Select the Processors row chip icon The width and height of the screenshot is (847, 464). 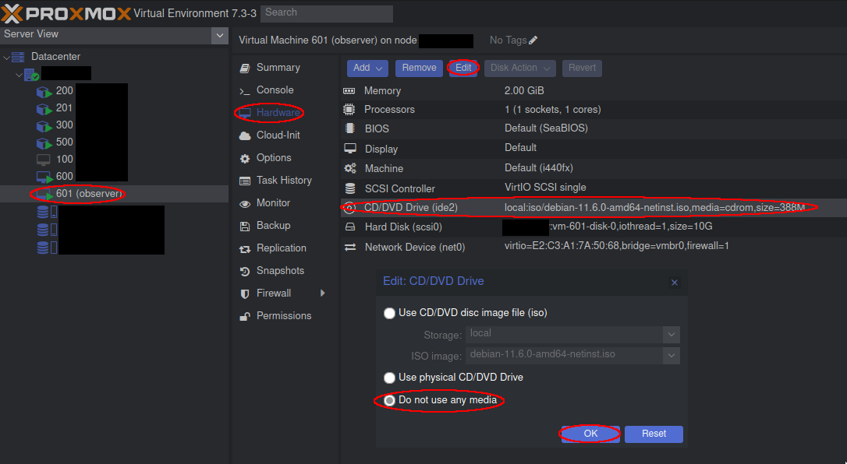[349, 110]
